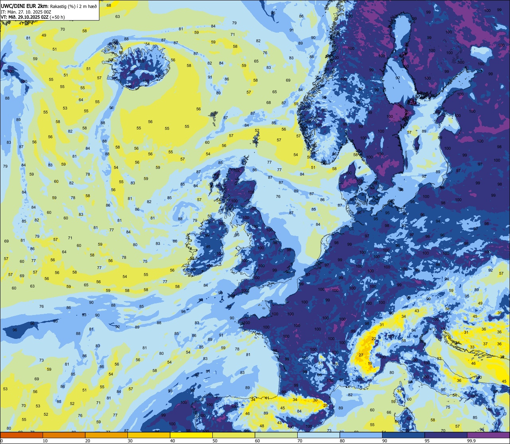Click the "41" humidity value near Spain
The height and width of the screenshot is (444, 510).
tap(267, 398)
